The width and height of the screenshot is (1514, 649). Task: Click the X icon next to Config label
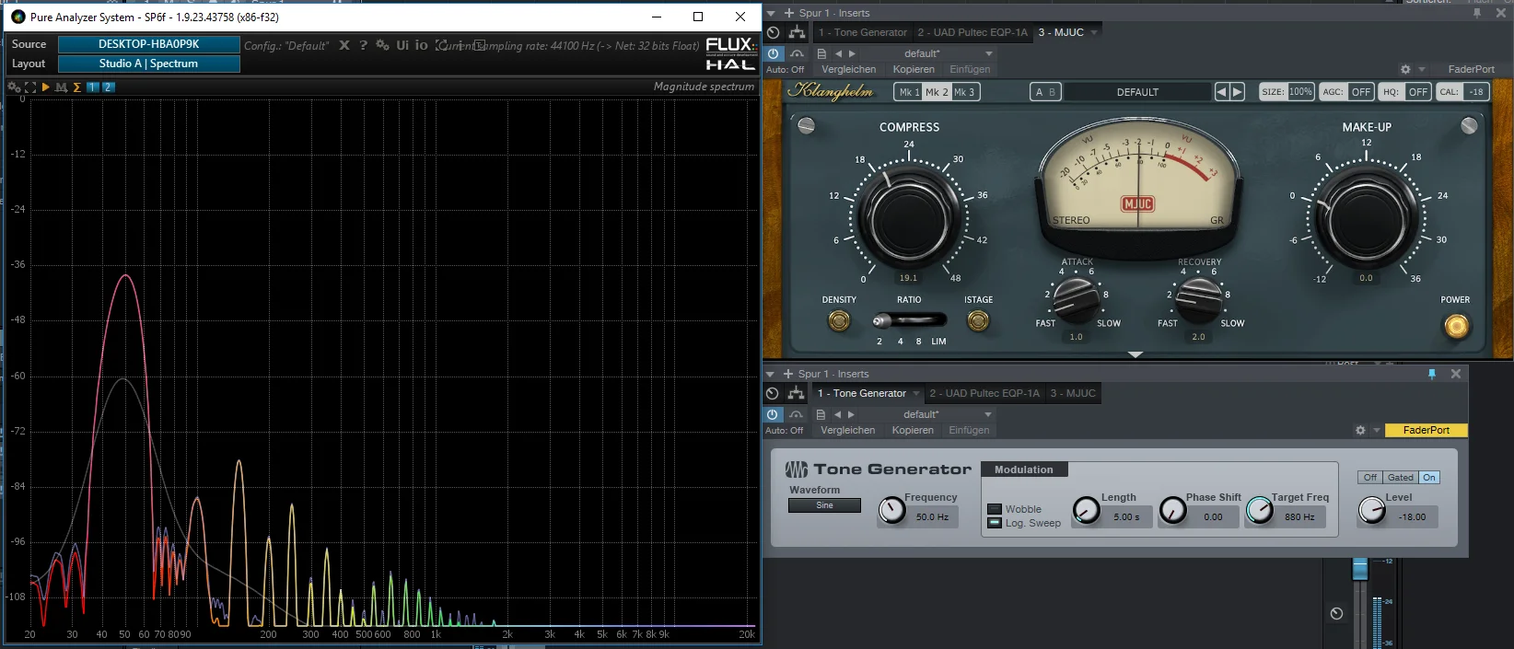(x=344, y=45)
